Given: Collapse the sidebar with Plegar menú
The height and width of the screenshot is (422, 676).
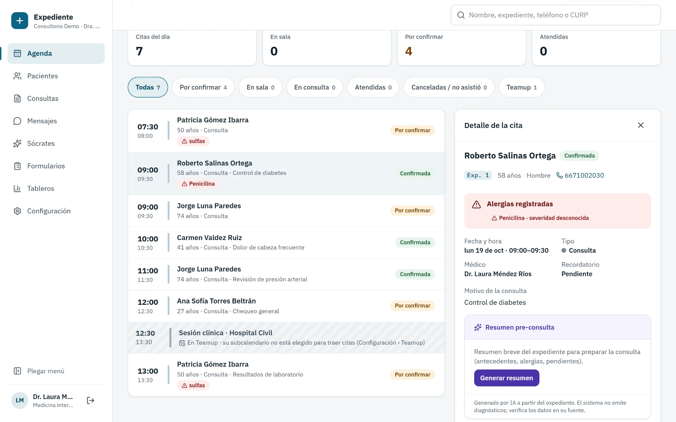Looking at the screenshot, I should (x=56, y=371).
